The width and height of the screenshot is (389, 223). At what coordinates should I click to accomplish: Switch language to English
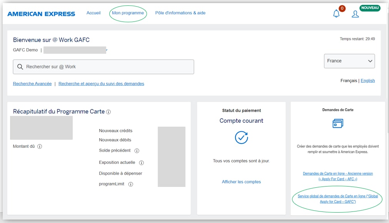[x=367, y=81]
